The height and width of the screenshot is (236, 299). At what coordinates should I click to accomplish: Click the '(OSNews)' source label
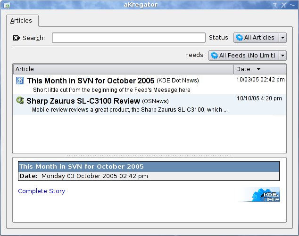click(156, 101)
